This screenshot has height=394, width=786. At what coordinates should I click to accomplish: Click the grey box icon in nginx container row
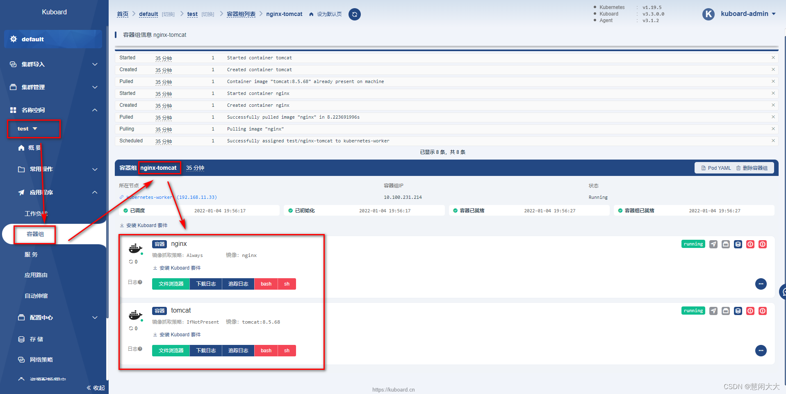coord(726,244)
